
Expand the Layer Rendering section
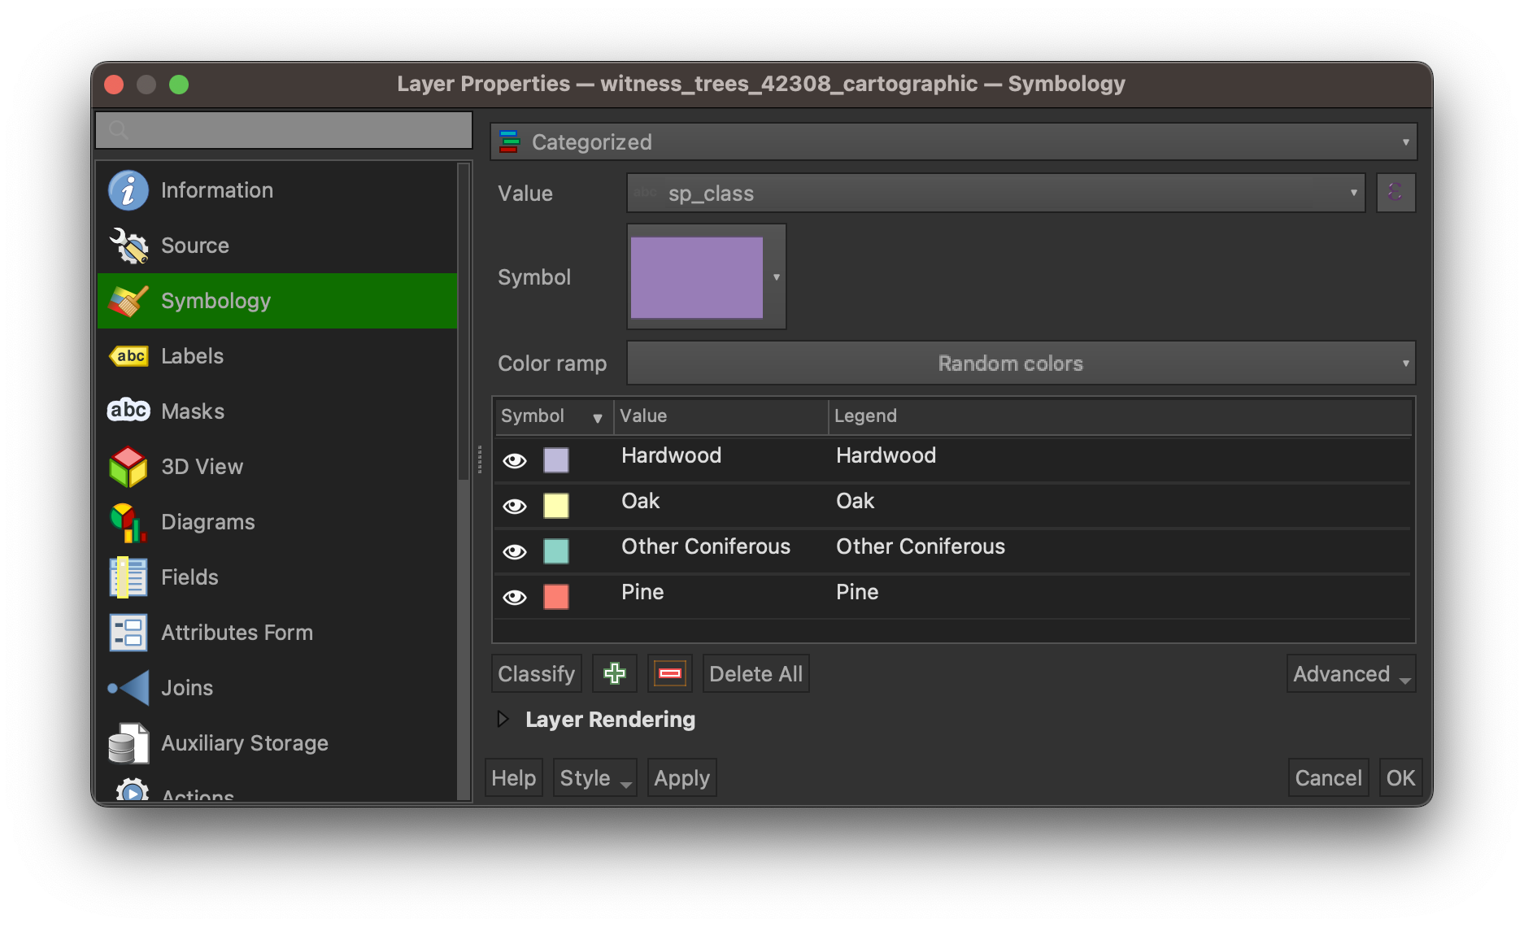[503, 719]
